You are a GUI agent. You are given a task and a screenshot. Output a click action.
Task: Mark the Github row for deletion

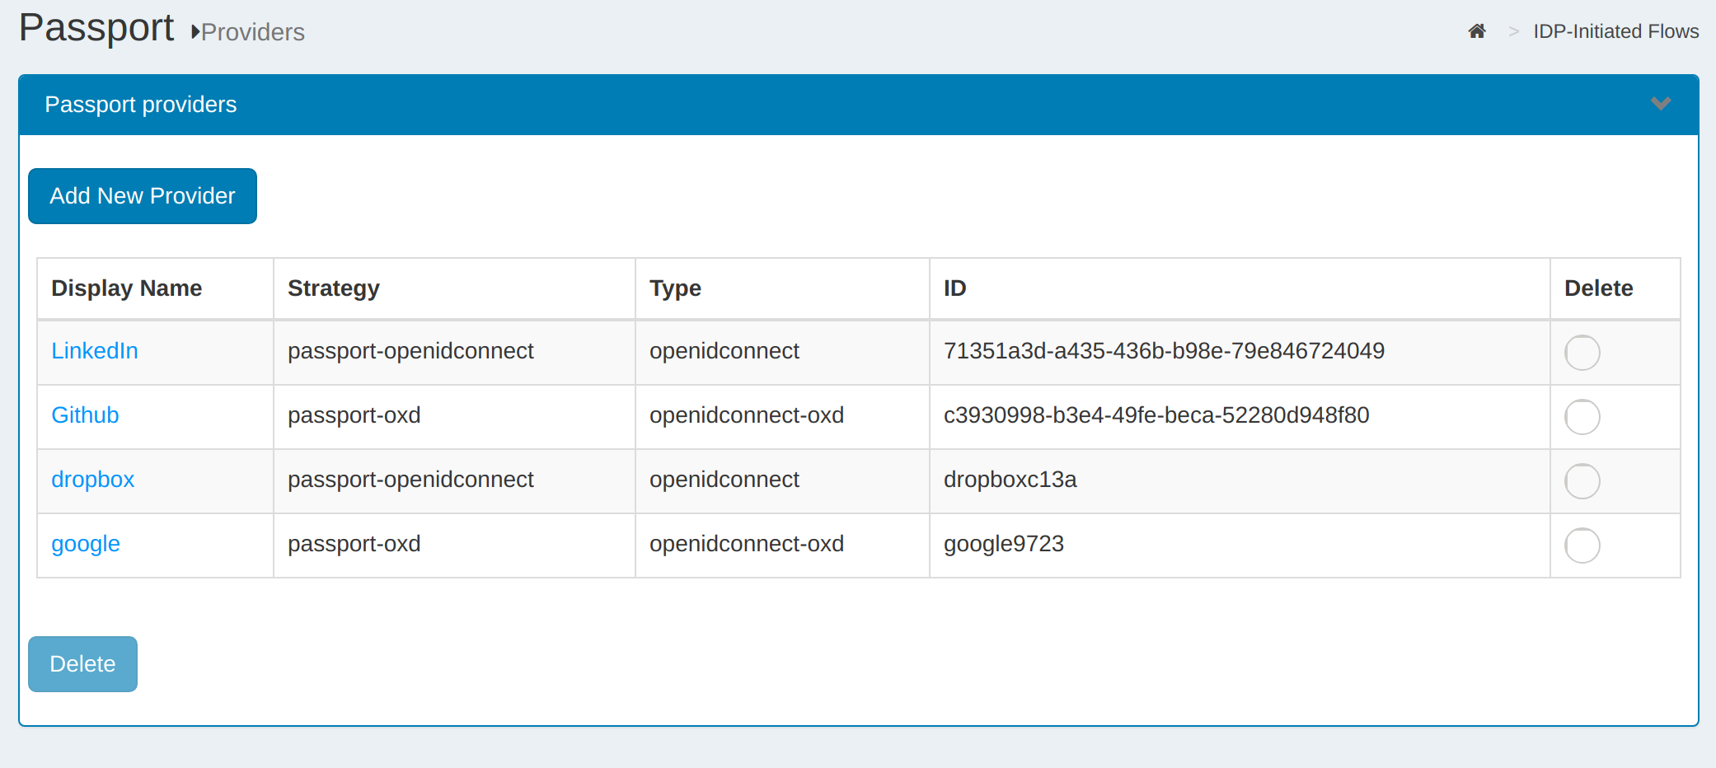click(x=1582, y=417)
